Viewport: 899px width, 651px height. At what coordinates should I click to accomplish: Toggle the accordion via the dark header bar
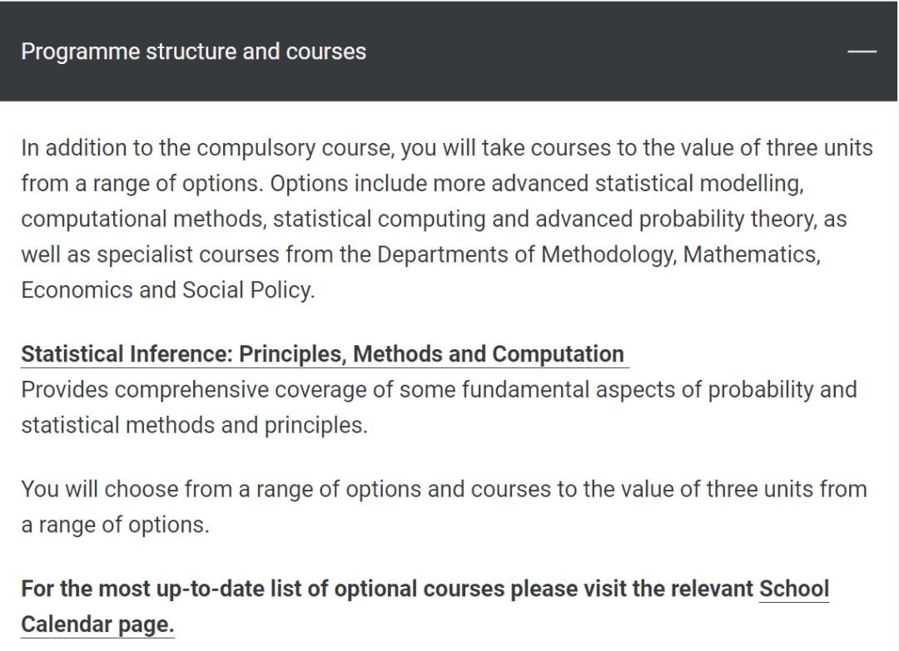coord(449,52)
